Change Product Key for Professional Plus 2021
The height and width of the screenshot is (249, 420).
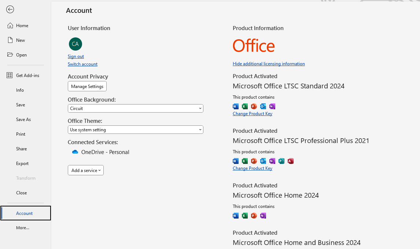coord(252,168)
